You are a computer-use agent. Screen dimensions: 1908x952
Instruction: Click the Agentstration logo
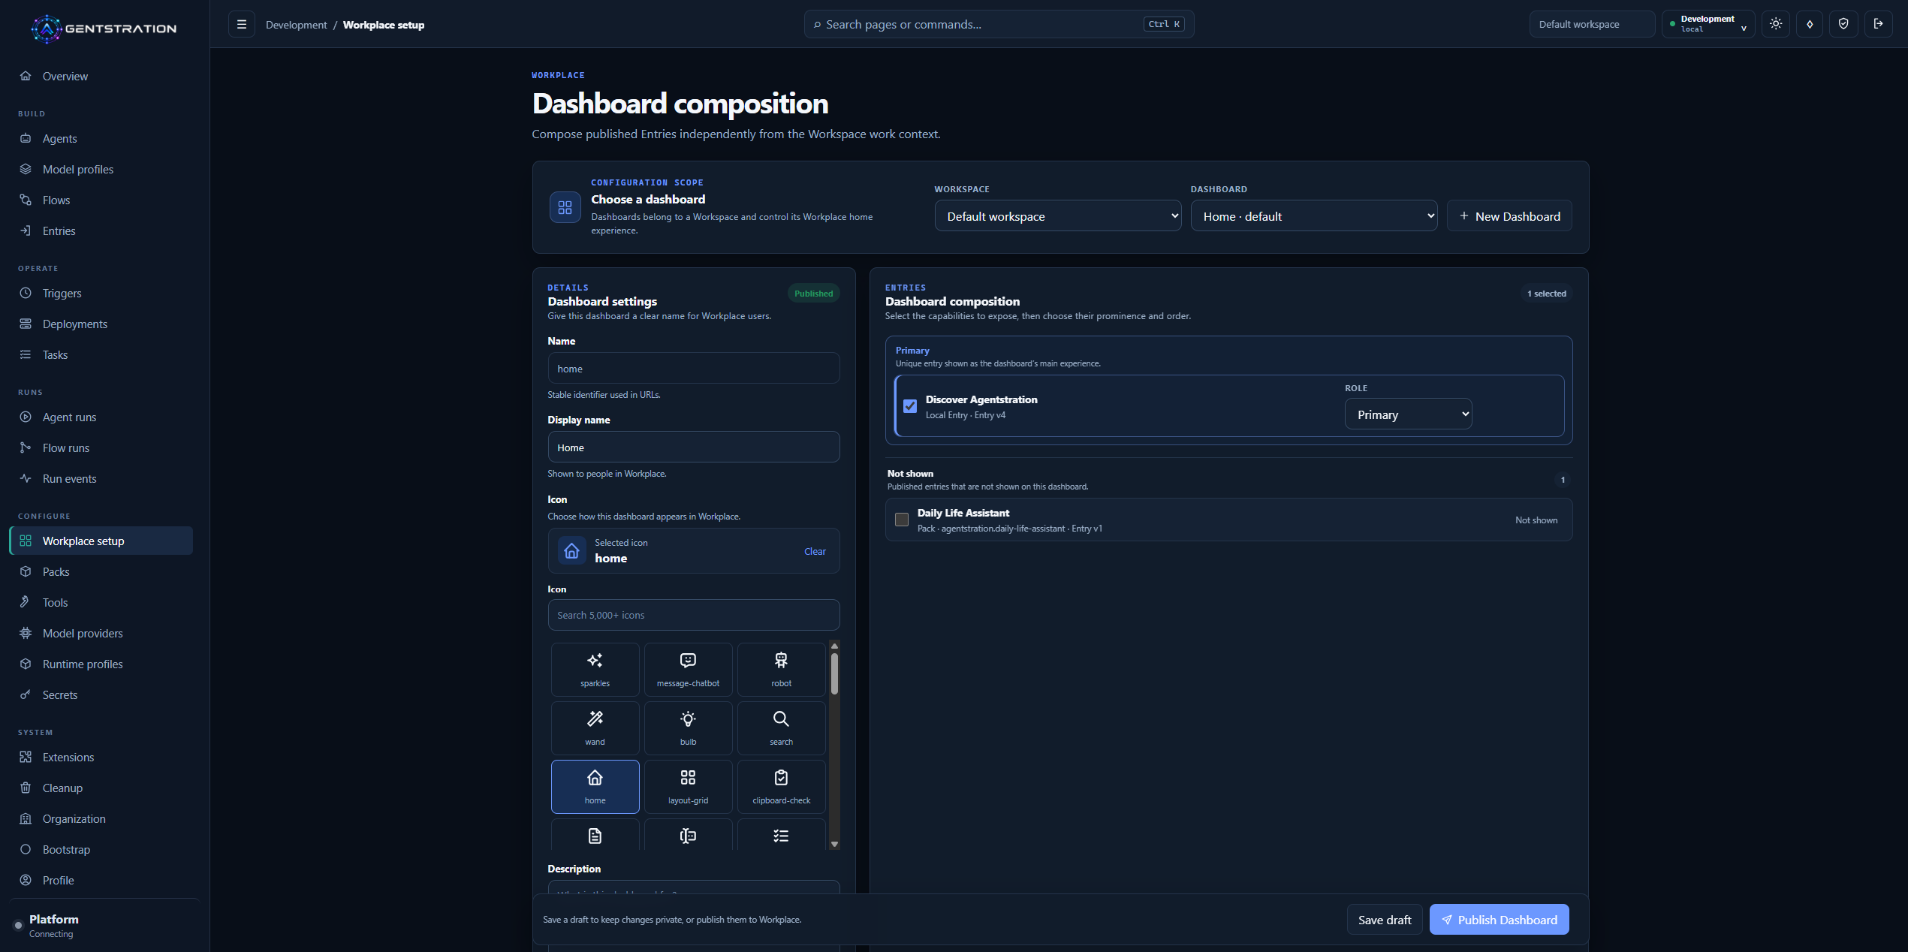pos(104,29)
